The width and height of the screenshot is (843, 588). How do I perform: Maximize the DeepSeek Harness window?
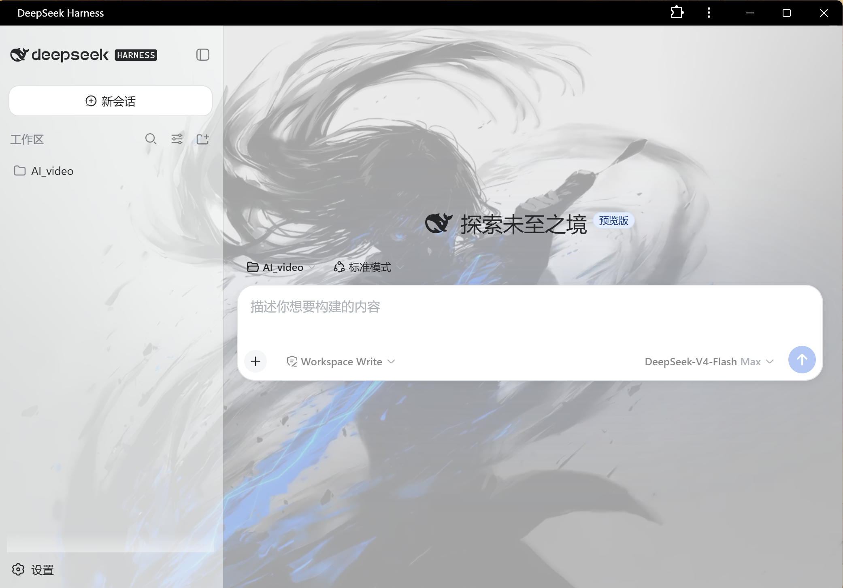click(x=786, y=13)
